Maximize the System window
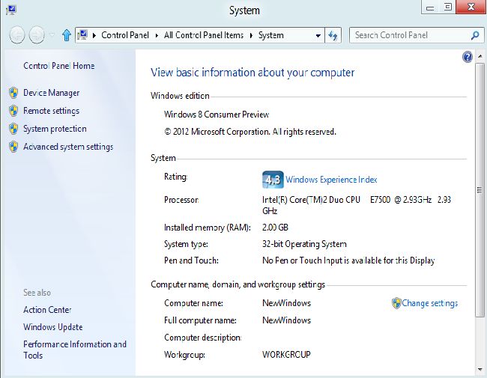This screenshot has width=487, height=378. [447, 7]
